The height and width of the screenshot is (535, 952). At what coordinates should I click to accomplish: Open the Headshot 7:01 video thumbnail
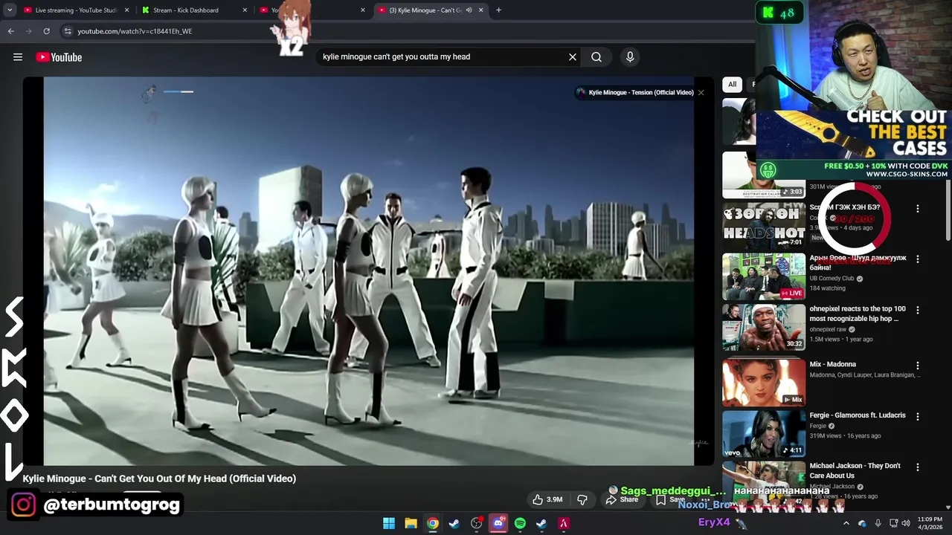(x=764, y=225)
